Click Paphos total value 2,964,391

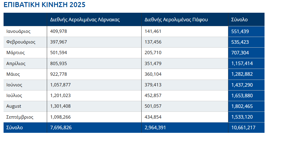155,128
